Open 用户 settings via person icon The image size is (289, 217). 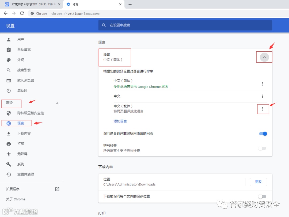(x=9, y=39)
